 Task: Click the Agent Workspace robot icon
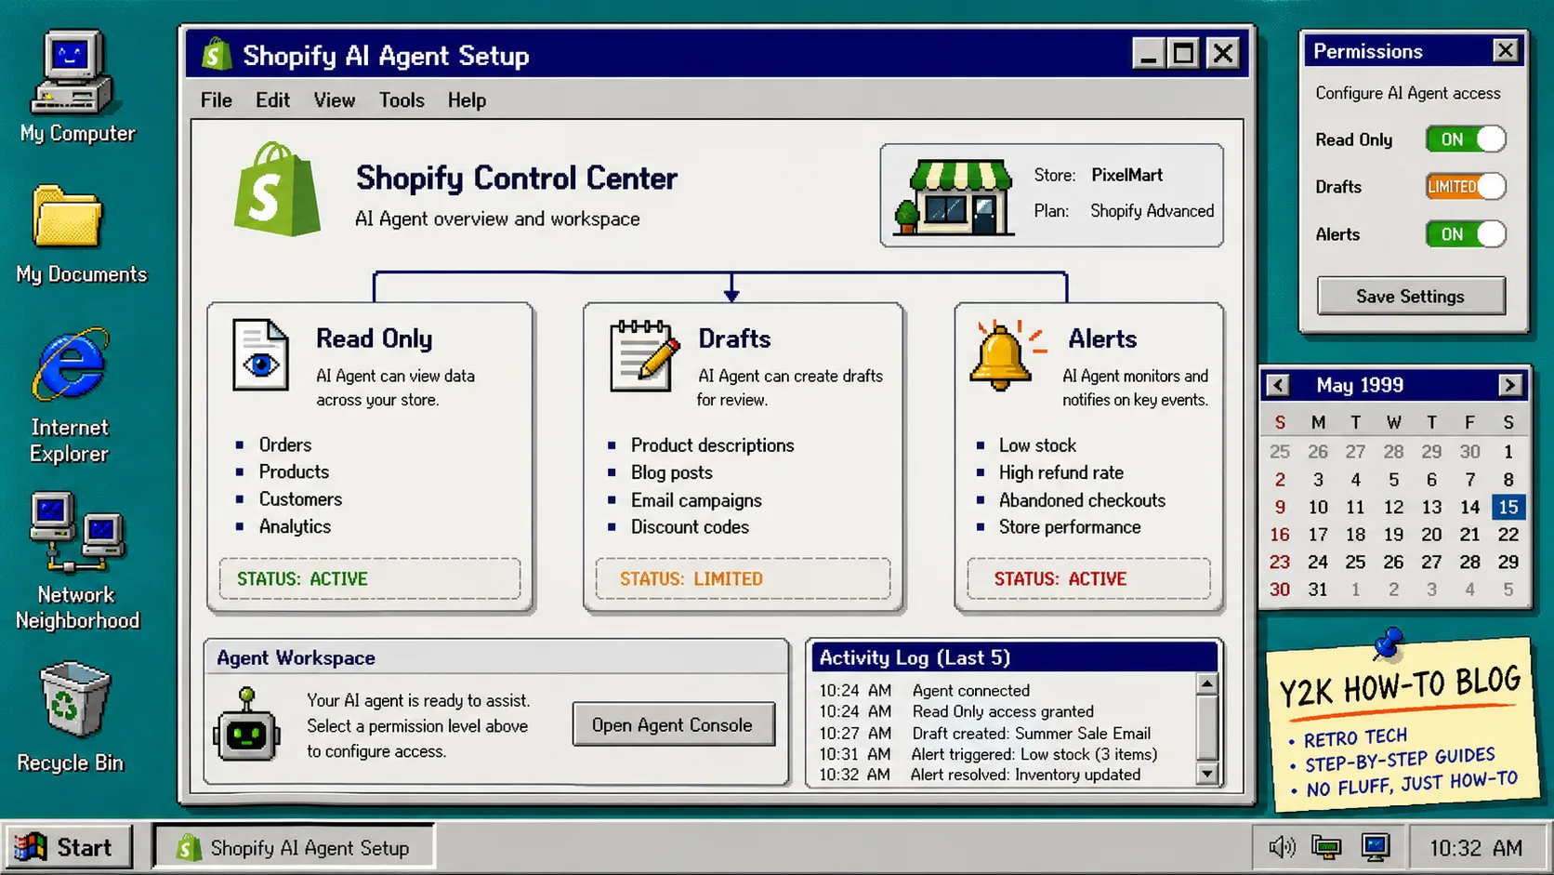pos(246,725)
